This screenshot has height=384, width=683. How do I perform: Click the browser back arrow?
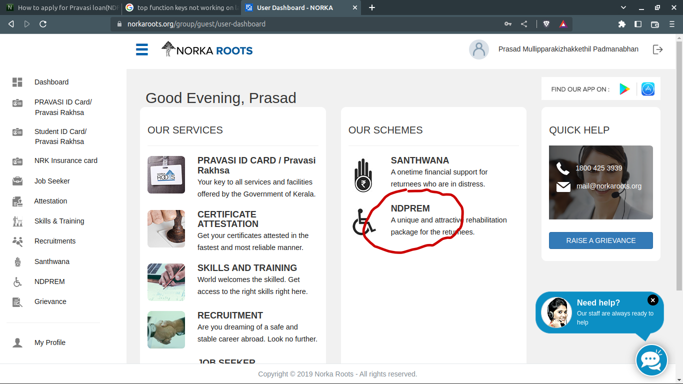tap(11, 24)
